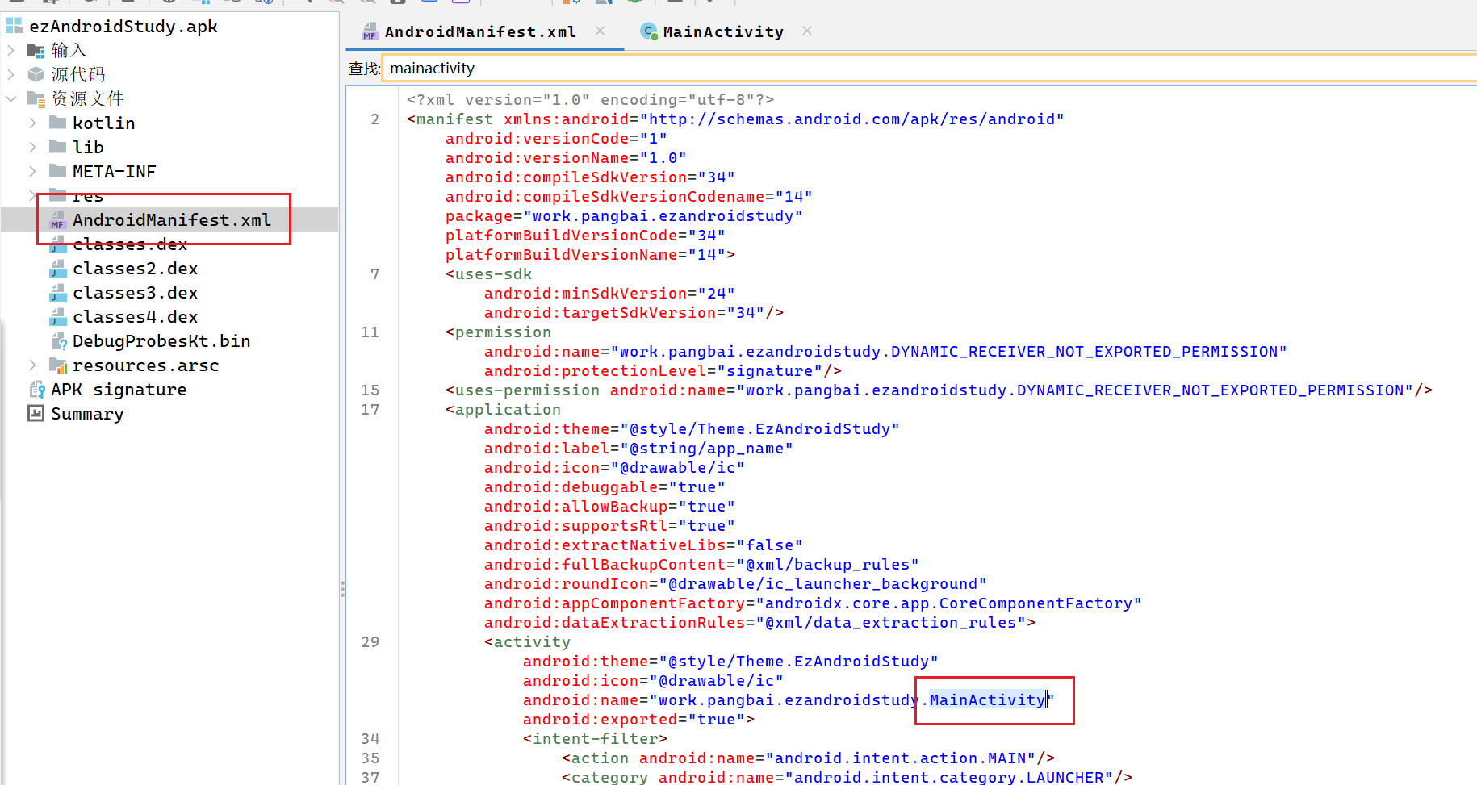Switch to the AndroidManifest.xml tab
This screenshot has height=785, width=1477.
click(479, 31)
